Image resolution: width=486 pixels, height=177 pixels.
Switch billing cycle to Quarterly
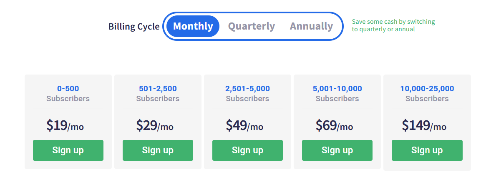pos(252,26)
